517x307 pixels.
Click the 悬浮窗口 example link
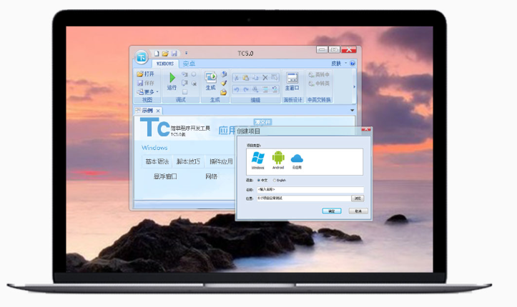[x=165, y=176]
